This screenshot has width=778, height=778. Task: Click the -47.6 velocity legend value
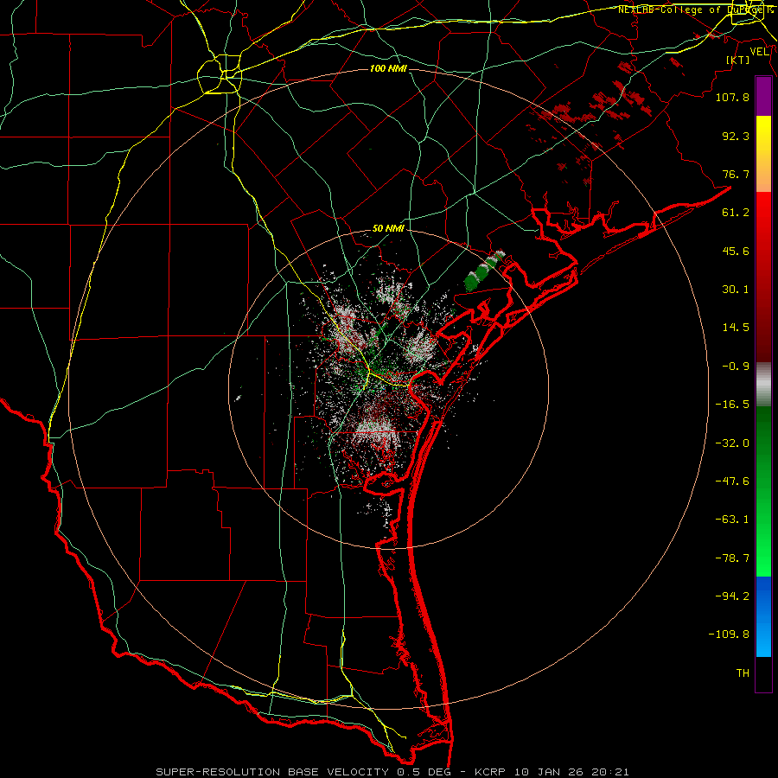point(732,481)
